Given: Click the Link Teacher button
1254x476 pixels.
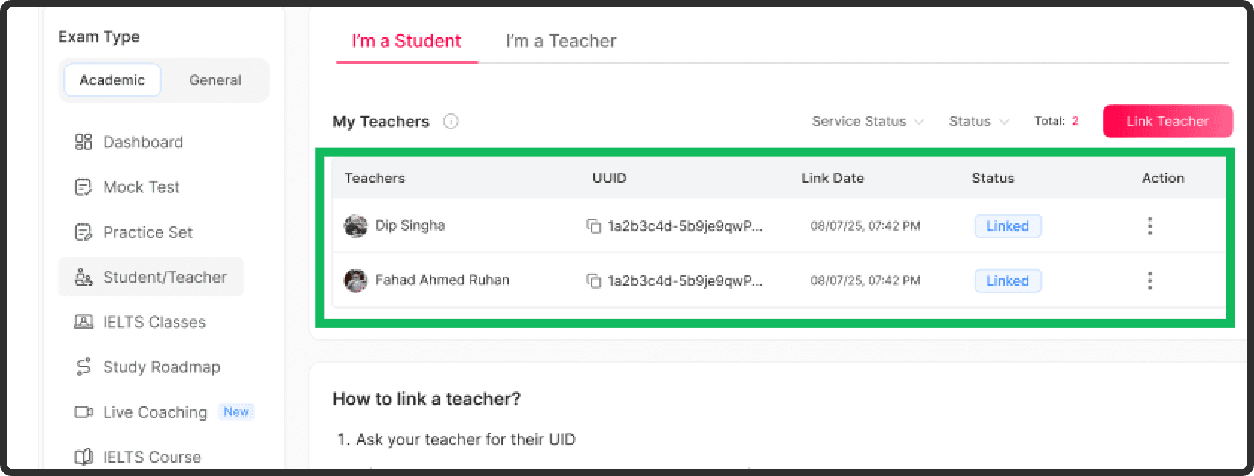Looking at the screenshot, I should click(x=1167, y=121).
